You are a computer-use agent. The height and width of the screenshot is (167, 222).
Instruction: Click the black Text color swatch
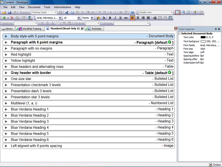(203, 37)
